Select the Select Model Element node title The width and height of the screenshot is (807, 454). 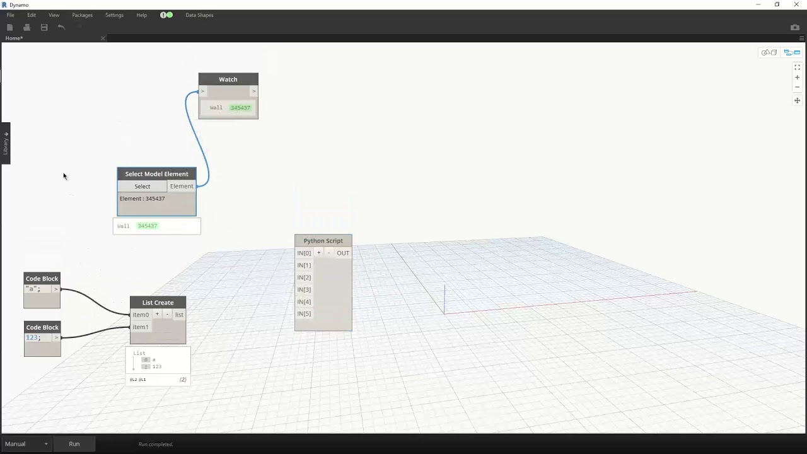pos(156,174)
